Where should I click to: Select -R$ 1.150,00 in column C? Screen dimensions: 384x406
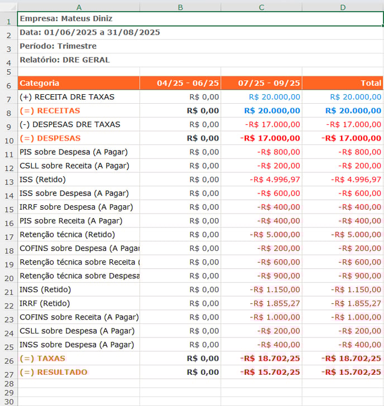click(x=261, y=289)
